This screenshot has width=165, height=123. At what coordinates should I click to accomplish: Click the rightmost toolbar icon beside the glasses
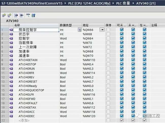(x=33, y=15)
